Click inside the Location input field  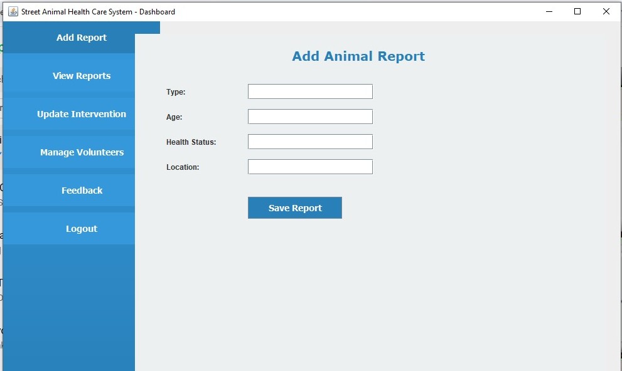(309, 166)
